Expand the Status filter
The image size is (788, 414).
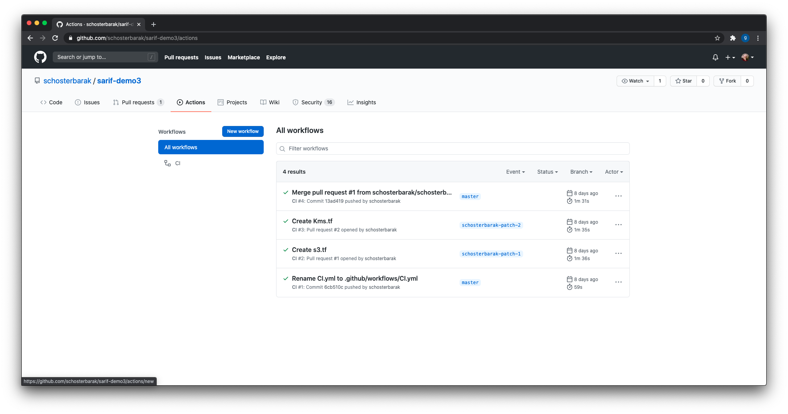pos(547,172)
